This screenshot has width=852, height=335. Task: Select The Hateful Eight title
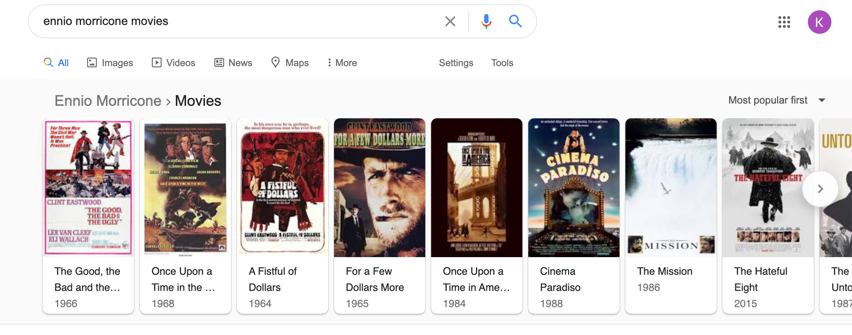[x=760, y=279]
